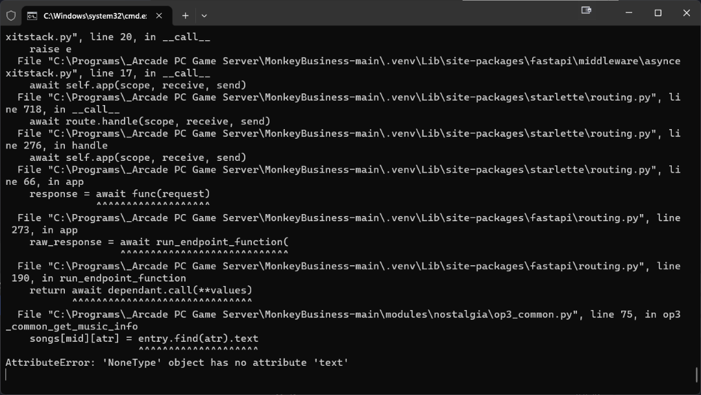Screen dimensions: 701x395
Task: Click the dependant.call(**values) code line
Action: click(x=141, y=290)
